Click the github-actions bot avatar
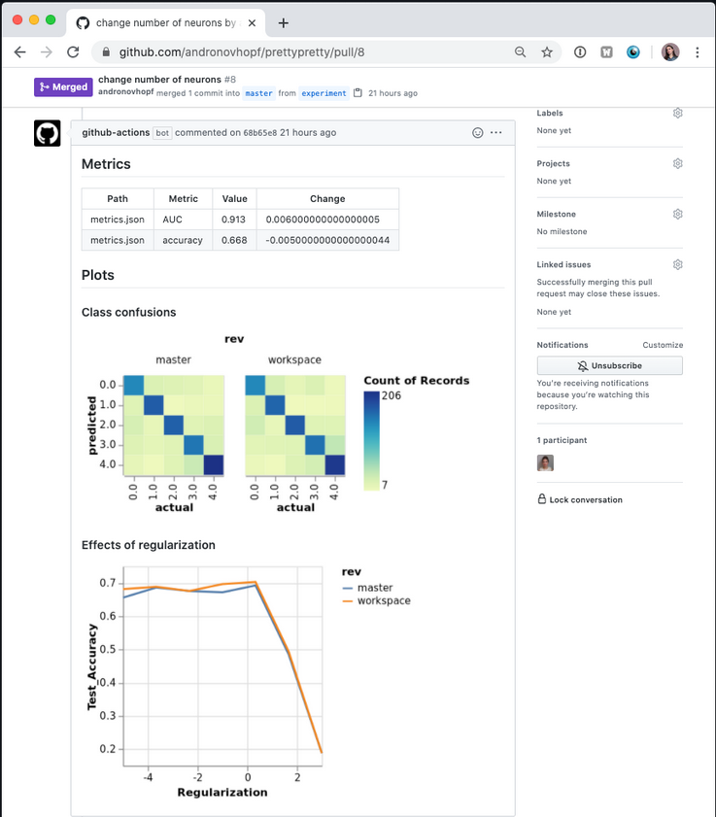 coord(48,134)
